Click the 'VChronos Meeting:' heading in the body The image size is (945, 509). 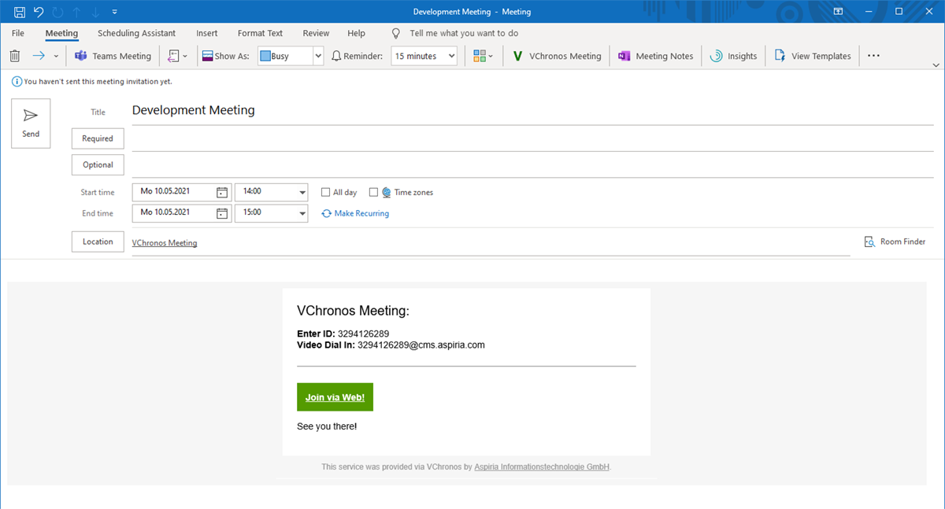(353, 311)
